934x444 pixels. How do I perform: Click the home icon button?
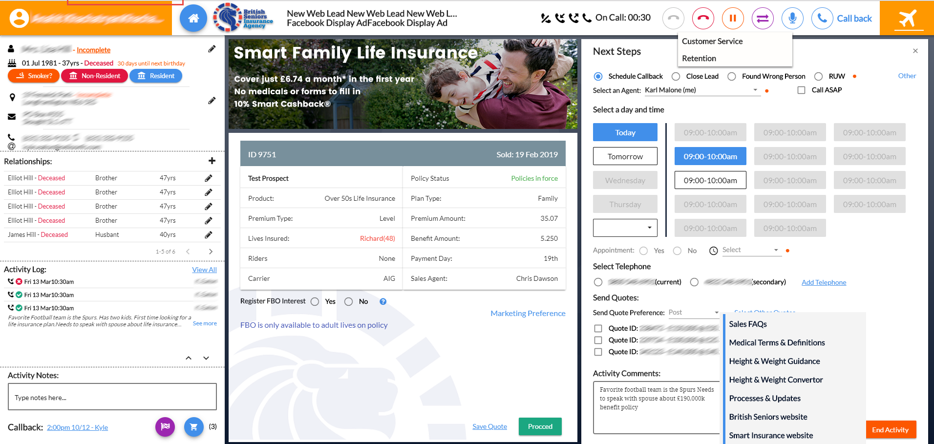pos(193,19)
